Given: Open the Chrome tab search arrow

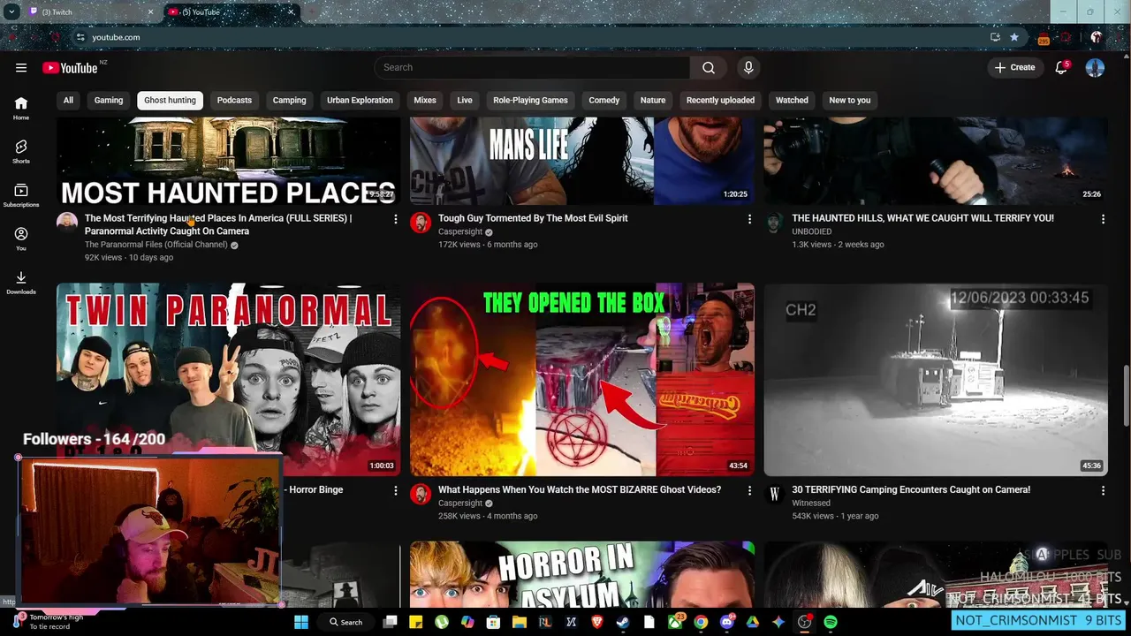Looking at the screenshot, I should point(11,12).
